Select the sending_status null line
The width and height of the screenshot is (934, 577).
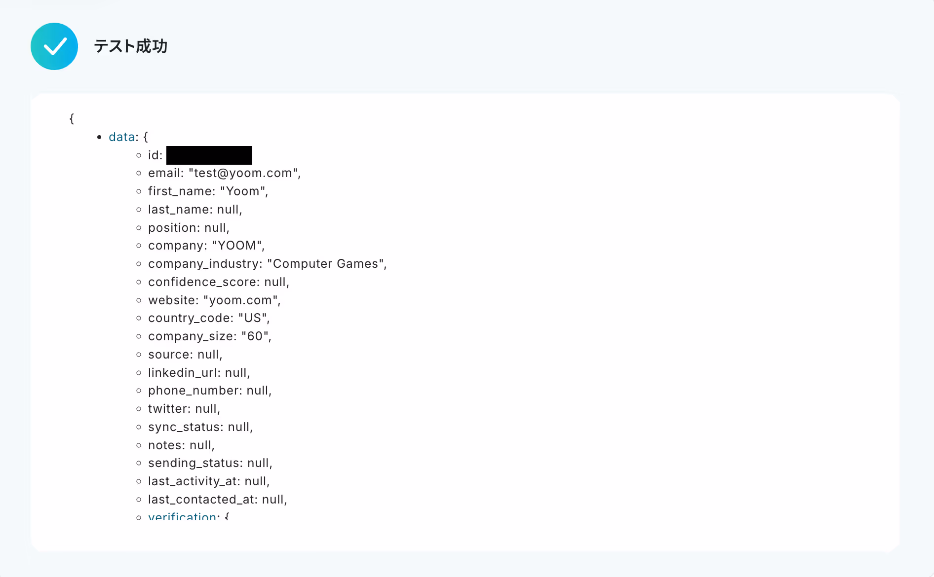(210, 463)
